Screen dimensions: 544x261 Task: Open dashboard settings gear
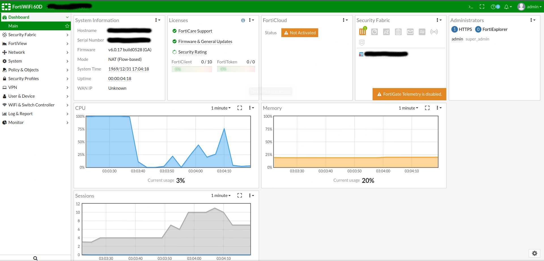534,253
